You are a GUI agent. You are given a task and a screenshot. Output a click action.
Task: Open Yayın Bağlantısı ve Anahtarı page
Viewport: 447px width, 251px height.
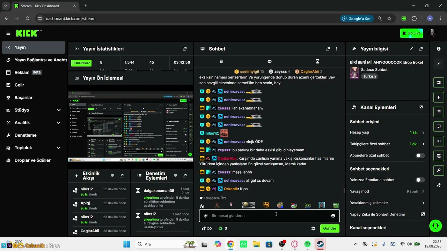click(x=34, y=60)
